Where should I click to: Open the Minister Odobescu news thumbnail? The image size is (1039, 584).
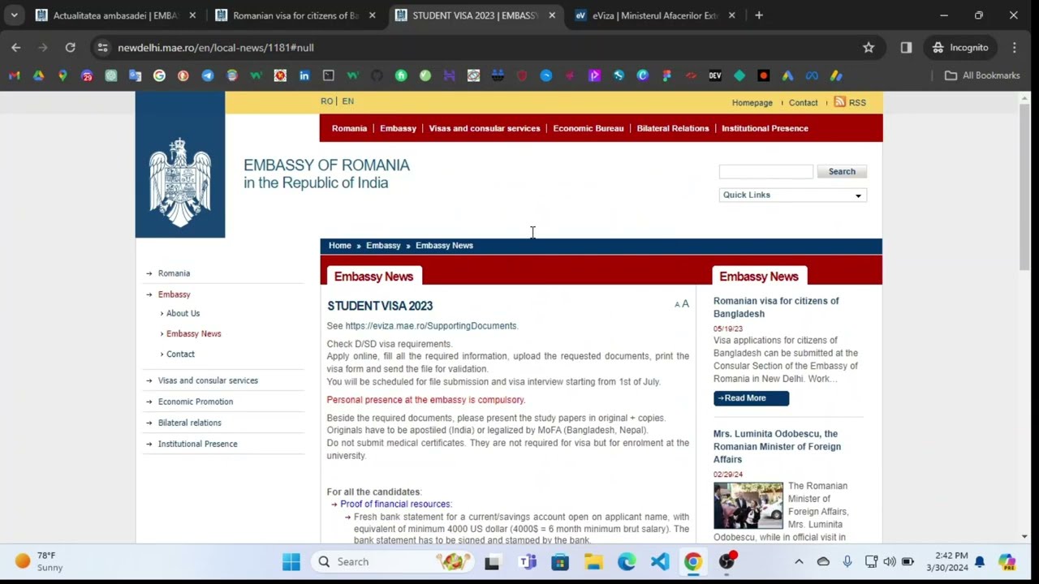pos(748,505)
